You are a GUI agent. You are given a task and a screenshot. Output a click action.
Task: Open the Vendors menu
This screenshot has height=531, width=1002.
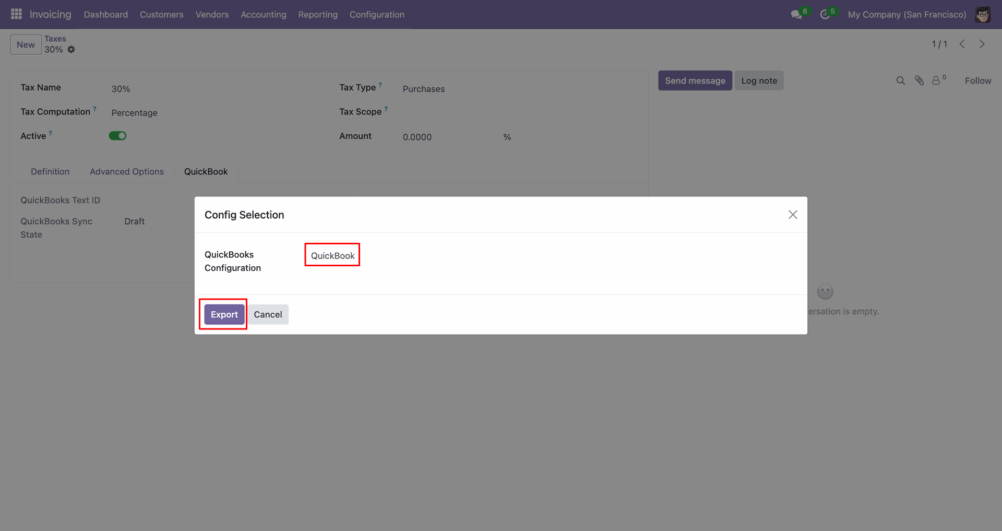click(x=212, y=15)
